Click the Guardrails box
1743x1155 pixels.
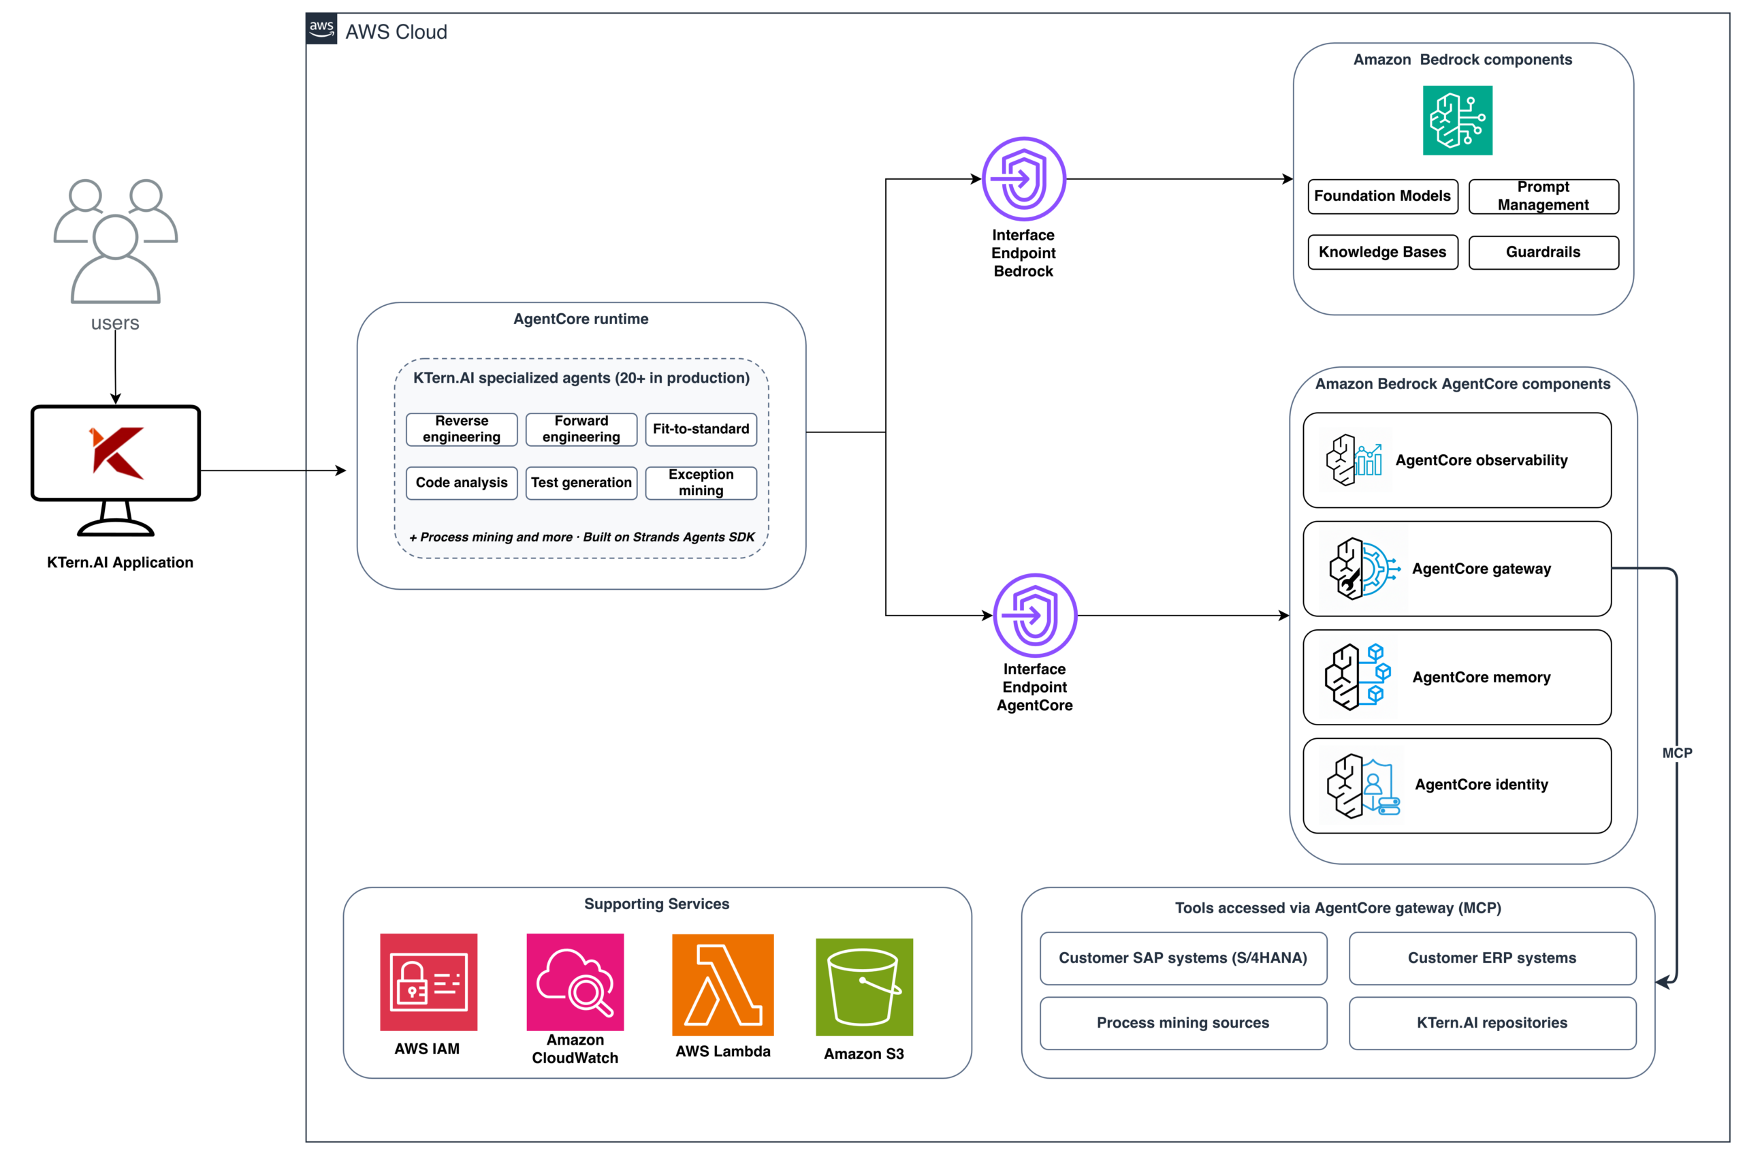pyautogui.click(x=1543, y=252)
